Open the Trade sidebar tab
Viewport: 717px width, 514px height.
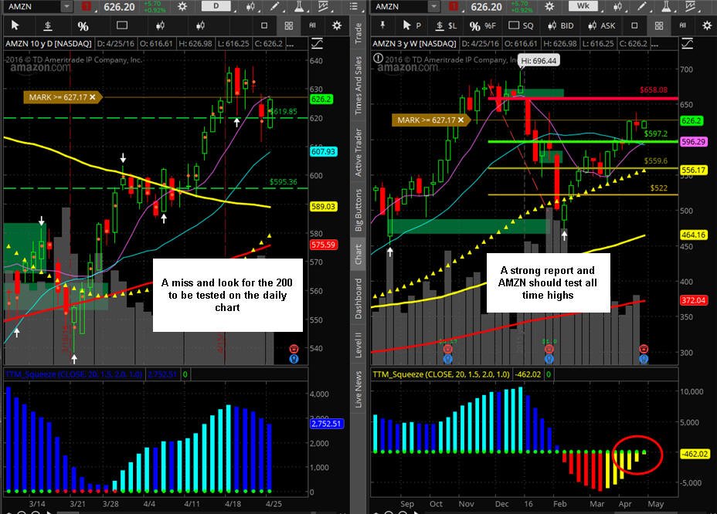click(x=358, y=33)
